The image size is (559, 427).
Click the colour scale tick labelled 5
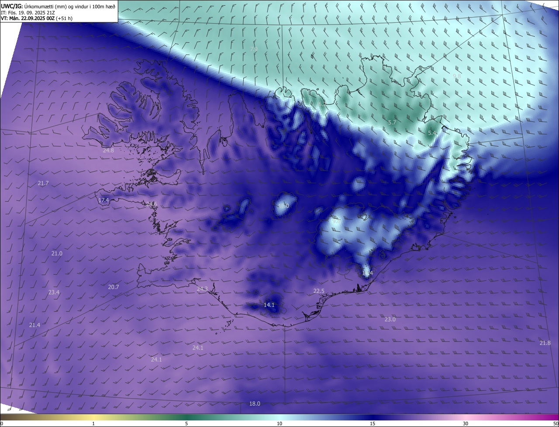click(186, 424)
